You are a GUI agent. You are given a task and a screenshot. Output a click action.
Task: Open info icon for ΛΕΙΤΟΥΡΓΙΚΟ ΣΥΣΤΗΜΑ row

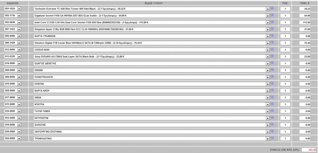[x=272, y=131]
